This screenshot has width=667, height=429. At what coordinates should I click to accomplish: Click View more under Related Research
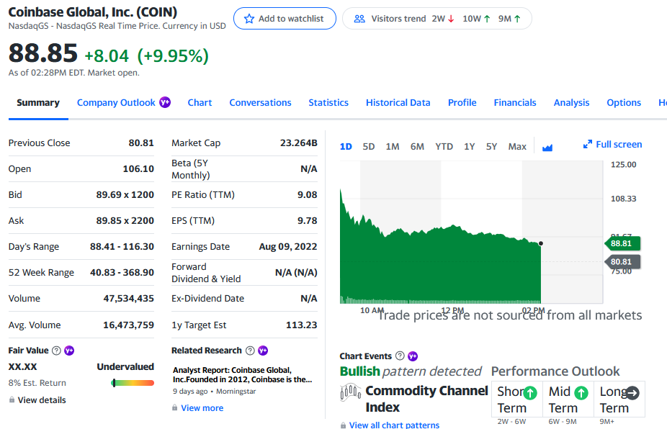click(x=202, y=407)
